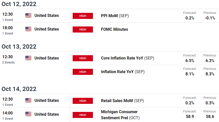Click the US flag in Michigan Sentiment row

click(28, 114)
